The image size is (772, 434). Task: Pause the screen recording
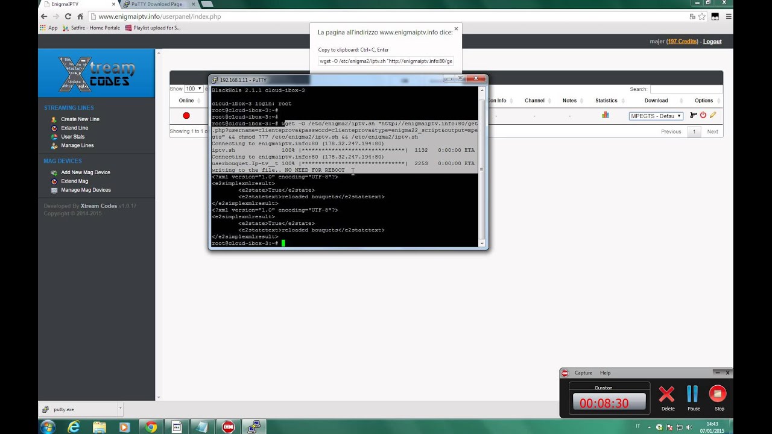coord(693,397)
